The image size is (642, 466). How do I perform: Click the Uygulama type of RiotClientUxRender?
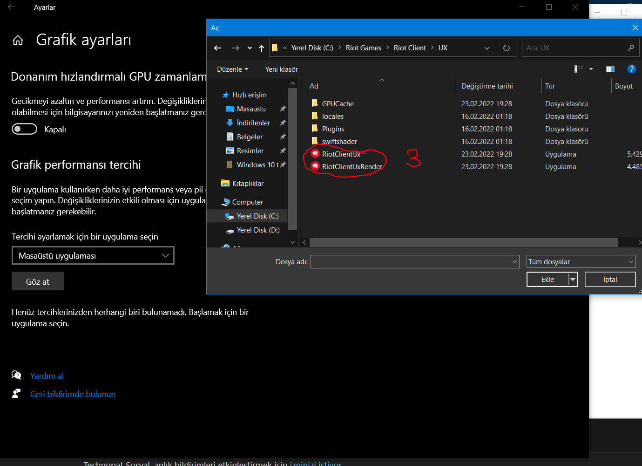tap(561, 167)
